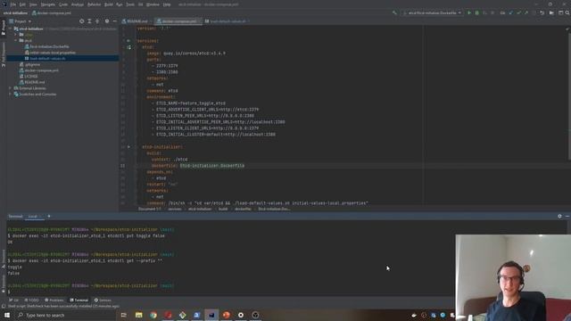Click the locate opened file icon in Project panel
571x321 pixels.
pos(81,21)
